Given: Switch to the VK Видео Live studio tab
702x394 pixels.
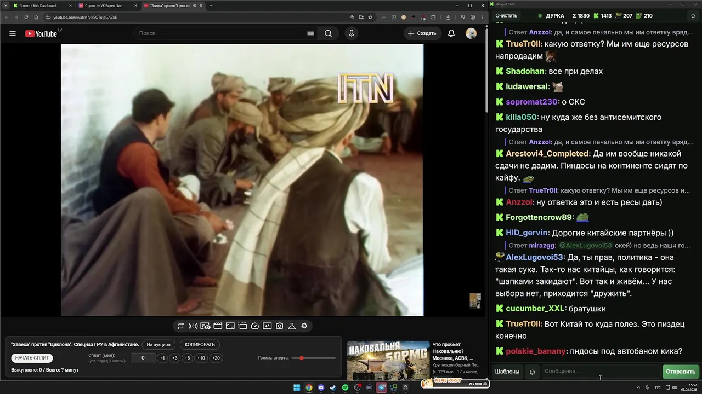Looking at the screenshot, I should (107, 5).
